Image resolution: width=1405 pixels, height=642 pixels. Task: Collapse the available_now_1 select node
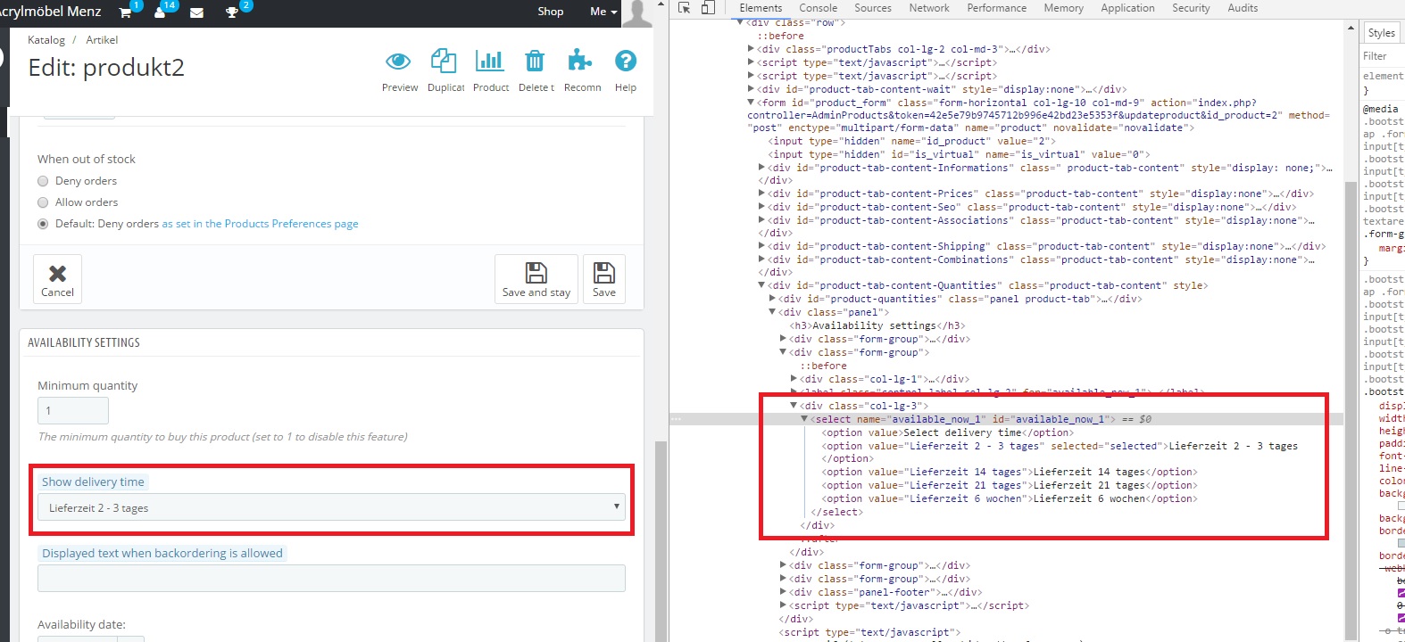pos(804,419)
